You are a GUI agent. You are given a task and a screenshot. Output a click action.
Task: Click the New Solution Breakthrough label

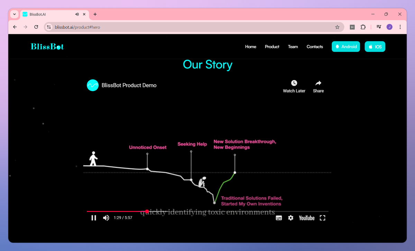point(245,144)
